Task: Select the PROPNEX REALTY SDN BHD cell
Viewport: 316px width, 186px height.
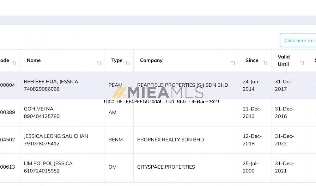Action: (x=170, y=139)
